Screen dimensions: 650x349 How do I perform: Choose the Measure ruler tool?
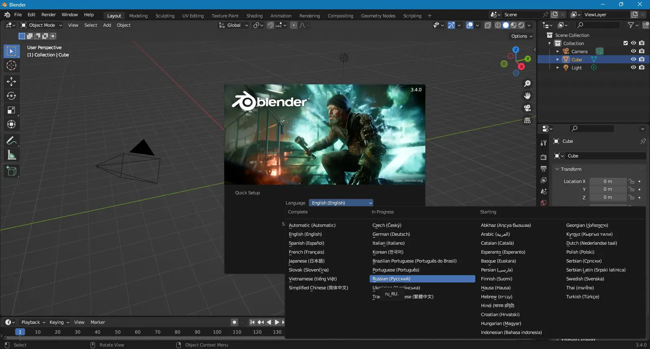(x=11, y=155)
